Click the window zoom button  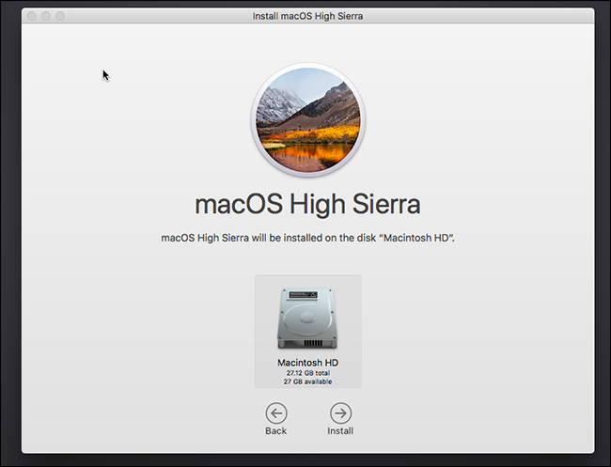pos(60,16)
